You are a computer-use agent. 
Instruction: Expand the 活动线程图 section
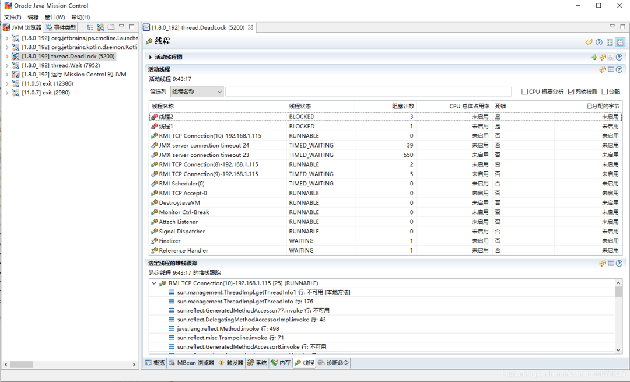[150, 57]
